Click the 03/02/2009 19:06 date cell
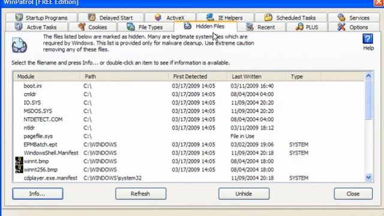This screenshot has width=384, height=216. 252,145
